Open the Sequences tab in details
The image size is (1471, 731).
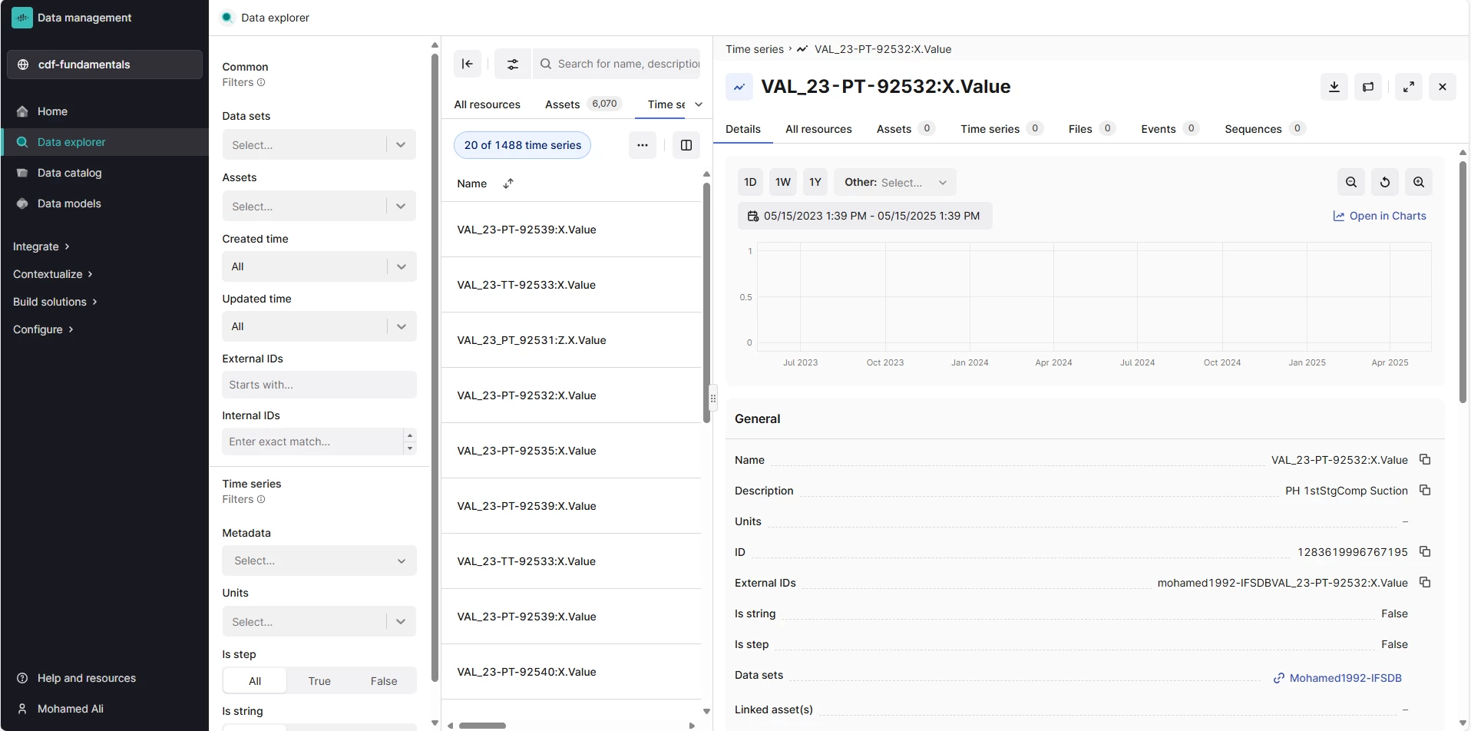[x=1265, y=129]
